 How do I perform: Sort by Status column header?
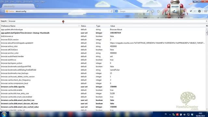pyautogui.click(x=88, y=26)
